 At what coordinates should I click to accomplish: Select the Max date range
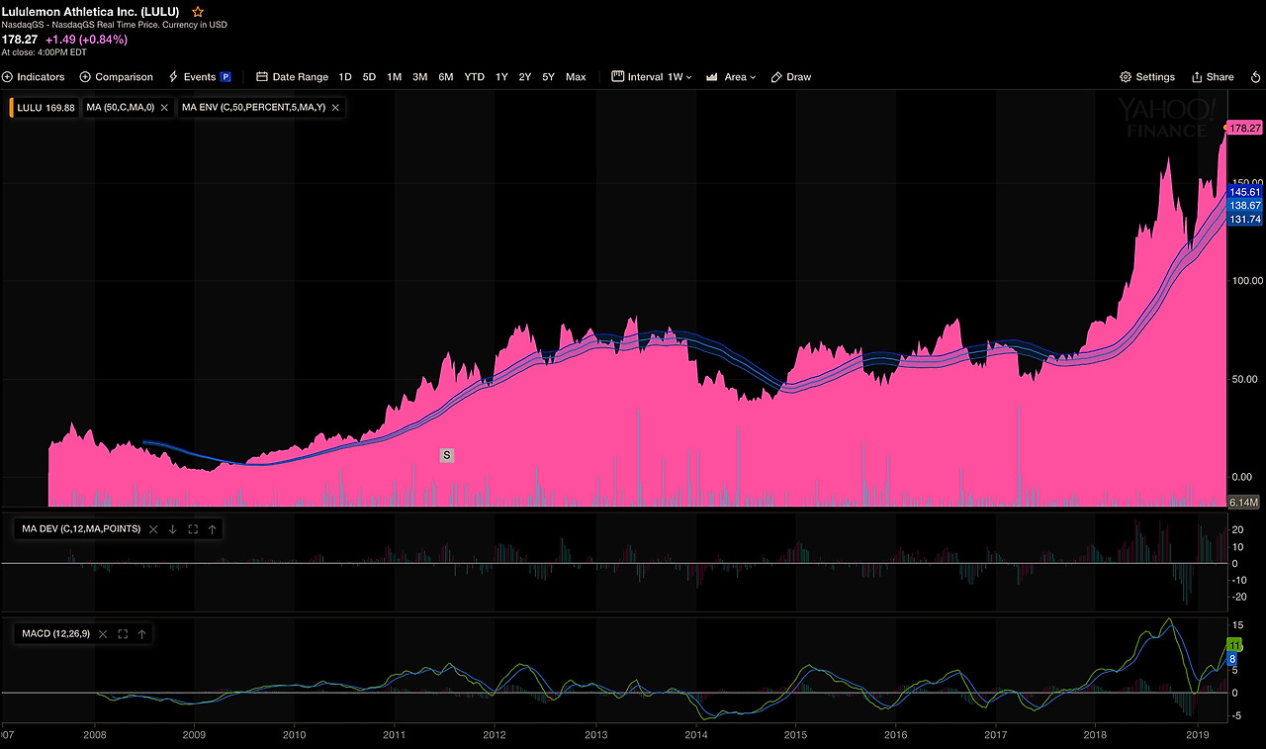[576, 77]
